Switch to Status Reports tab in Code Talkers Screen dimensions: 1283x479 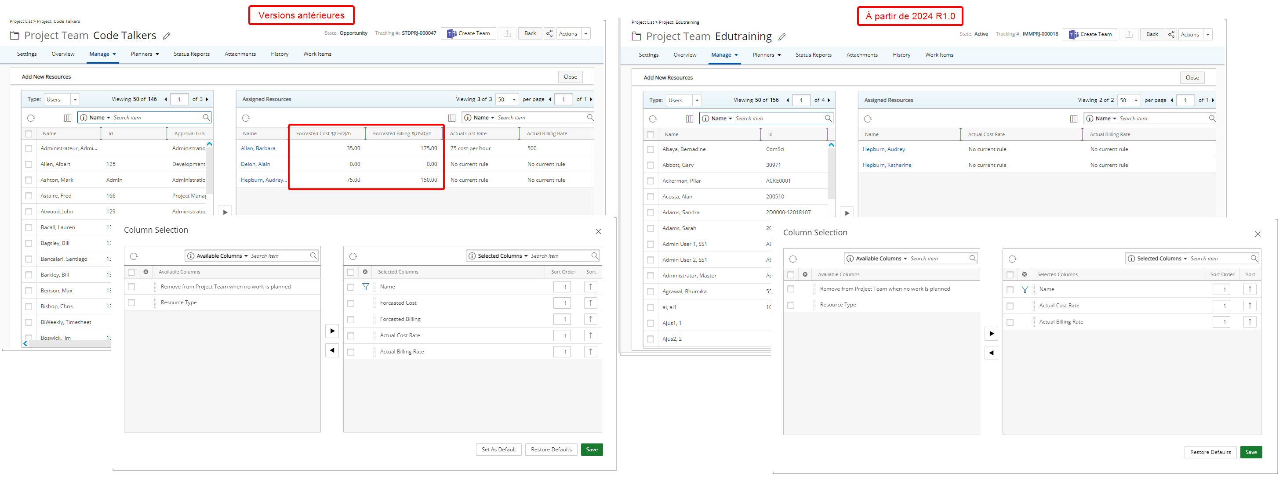[191, 54]
